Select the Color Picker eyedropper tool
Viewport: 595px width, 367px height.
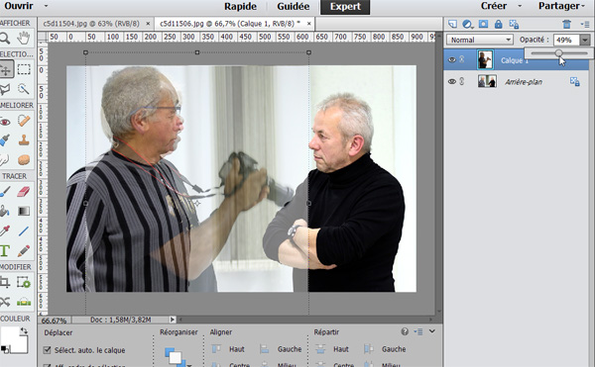[x=5, y=230]
